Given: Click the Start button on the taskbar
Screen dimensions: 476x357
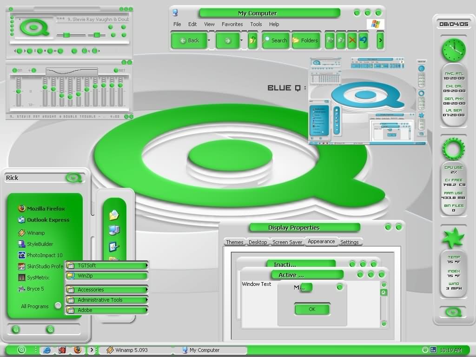Looking at the screenshot, I should pos(21,350).
